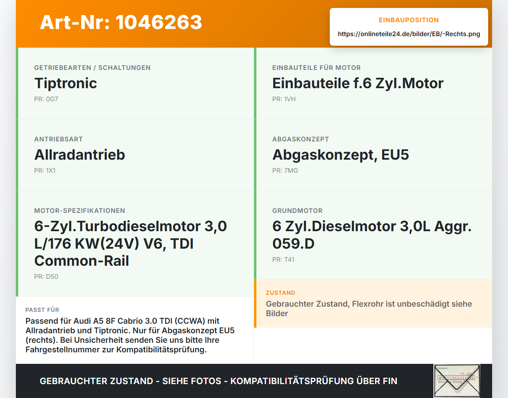Click the PR: 1VH code
The height and width of the screenshot is (398, 508).
pos(284,99)
